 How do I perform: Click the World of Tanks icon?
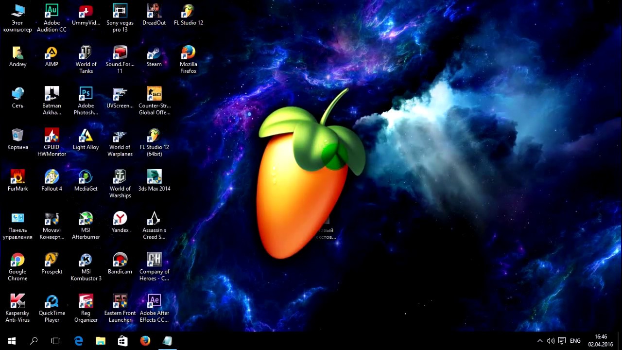click(86, 59)
